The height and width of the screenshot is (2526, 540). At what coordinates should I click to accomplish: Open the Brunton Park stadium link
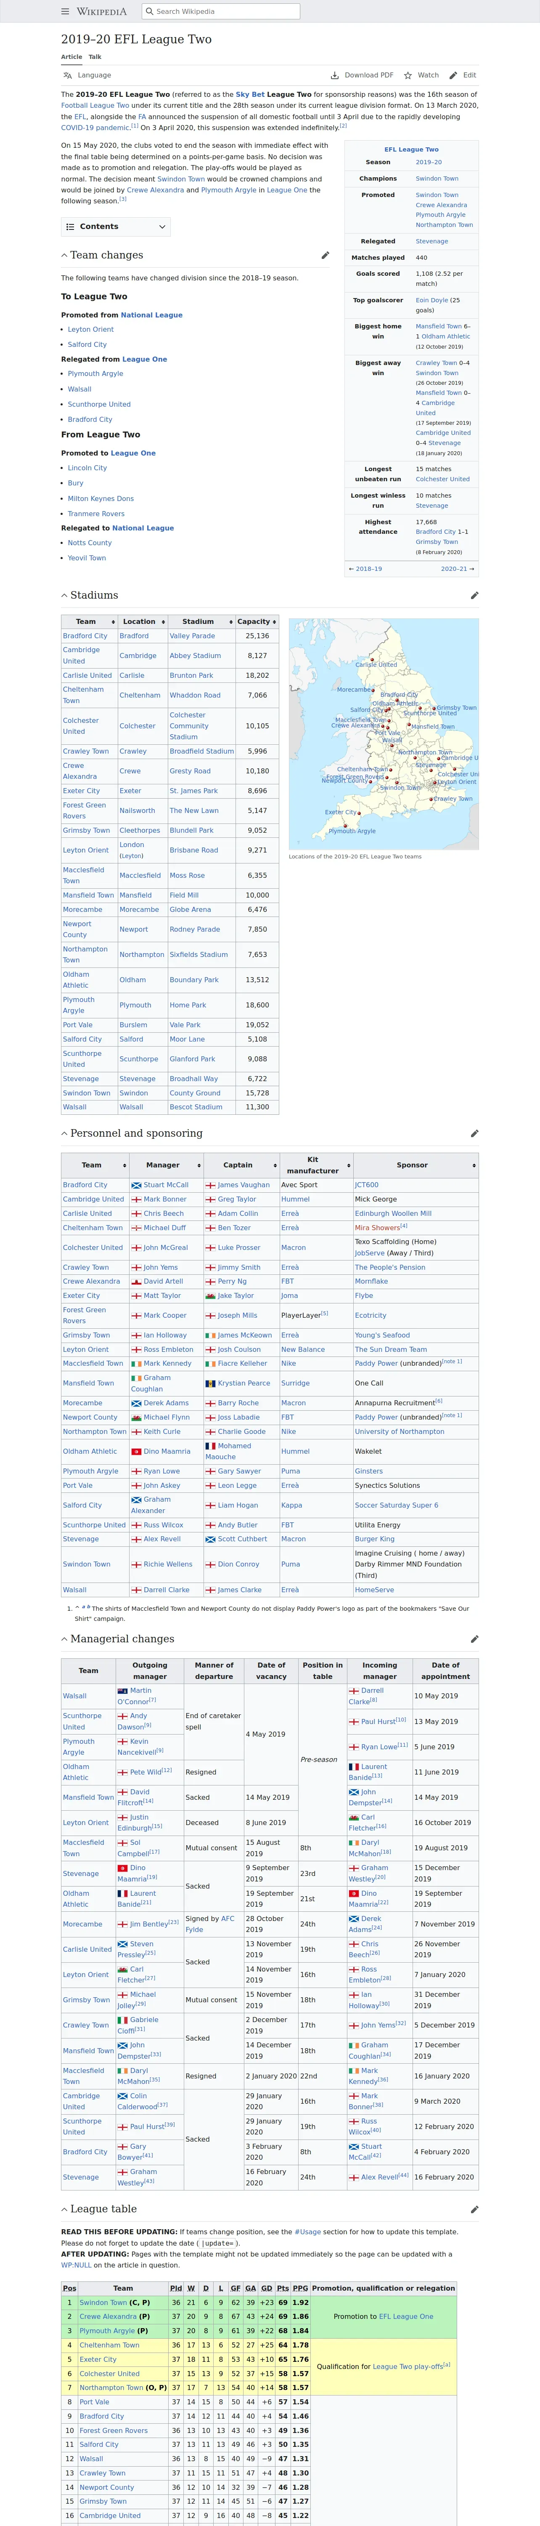191,676
